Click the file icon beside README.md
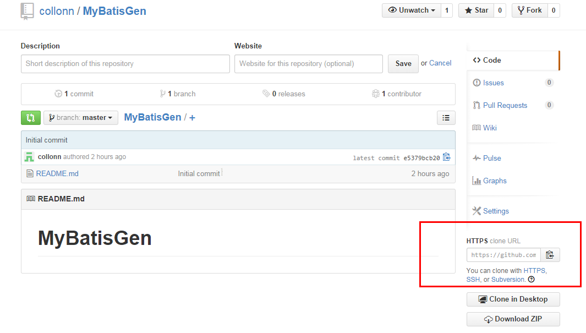This screenshot has width=586, height=333. point(30,174)
